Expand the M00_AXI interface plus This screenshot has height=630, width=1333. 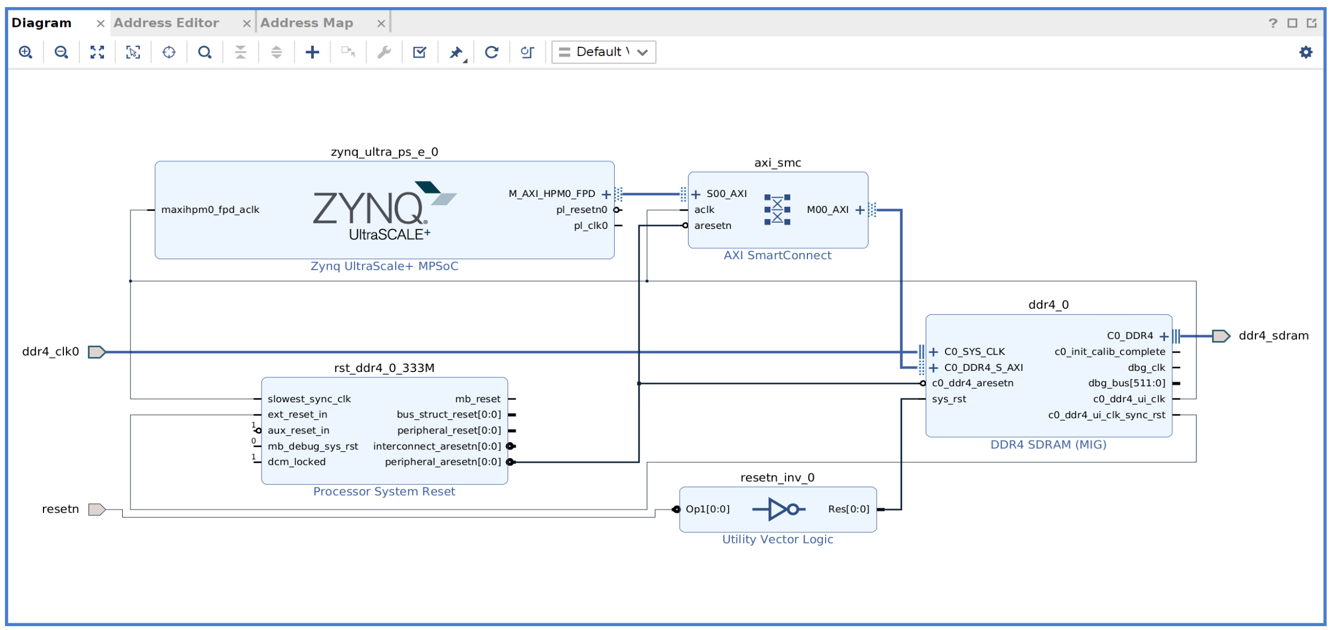tap(860, 210)
